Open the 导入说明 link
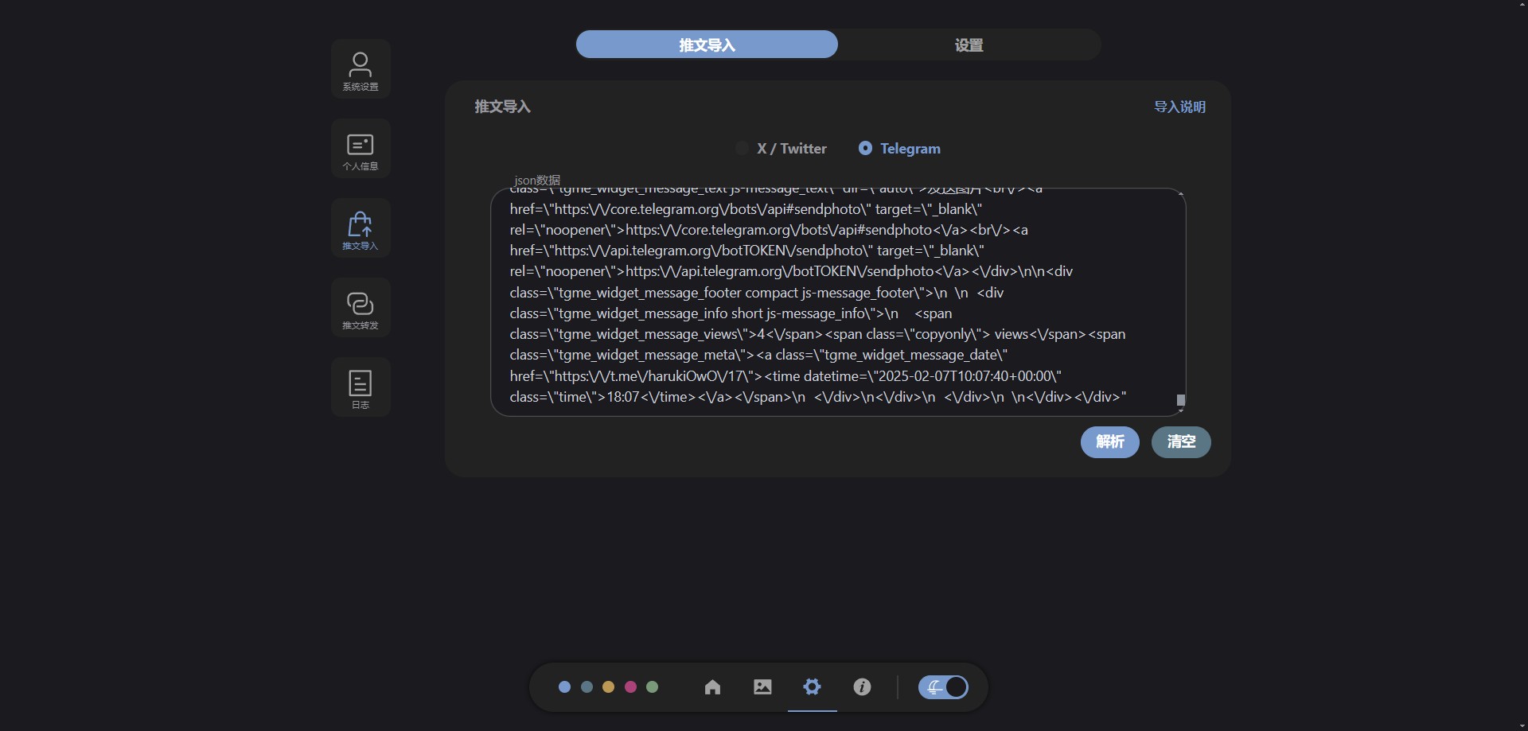This screenshot has width=1528, height=731. 1179,107
